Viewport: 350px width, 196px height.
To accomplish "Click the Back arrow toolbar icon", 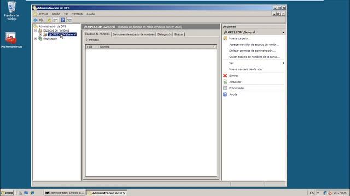I will 35,20.
